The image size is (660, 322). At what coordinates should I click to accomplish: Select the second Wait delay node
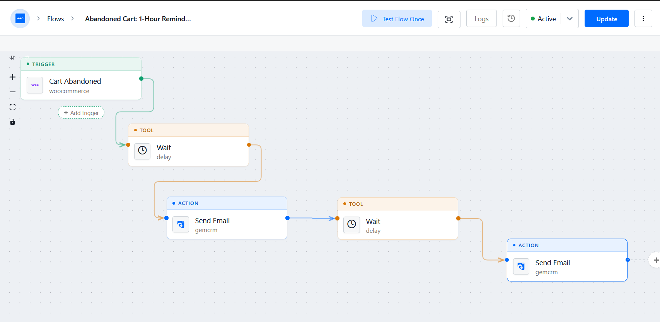[x=398, y=219]
